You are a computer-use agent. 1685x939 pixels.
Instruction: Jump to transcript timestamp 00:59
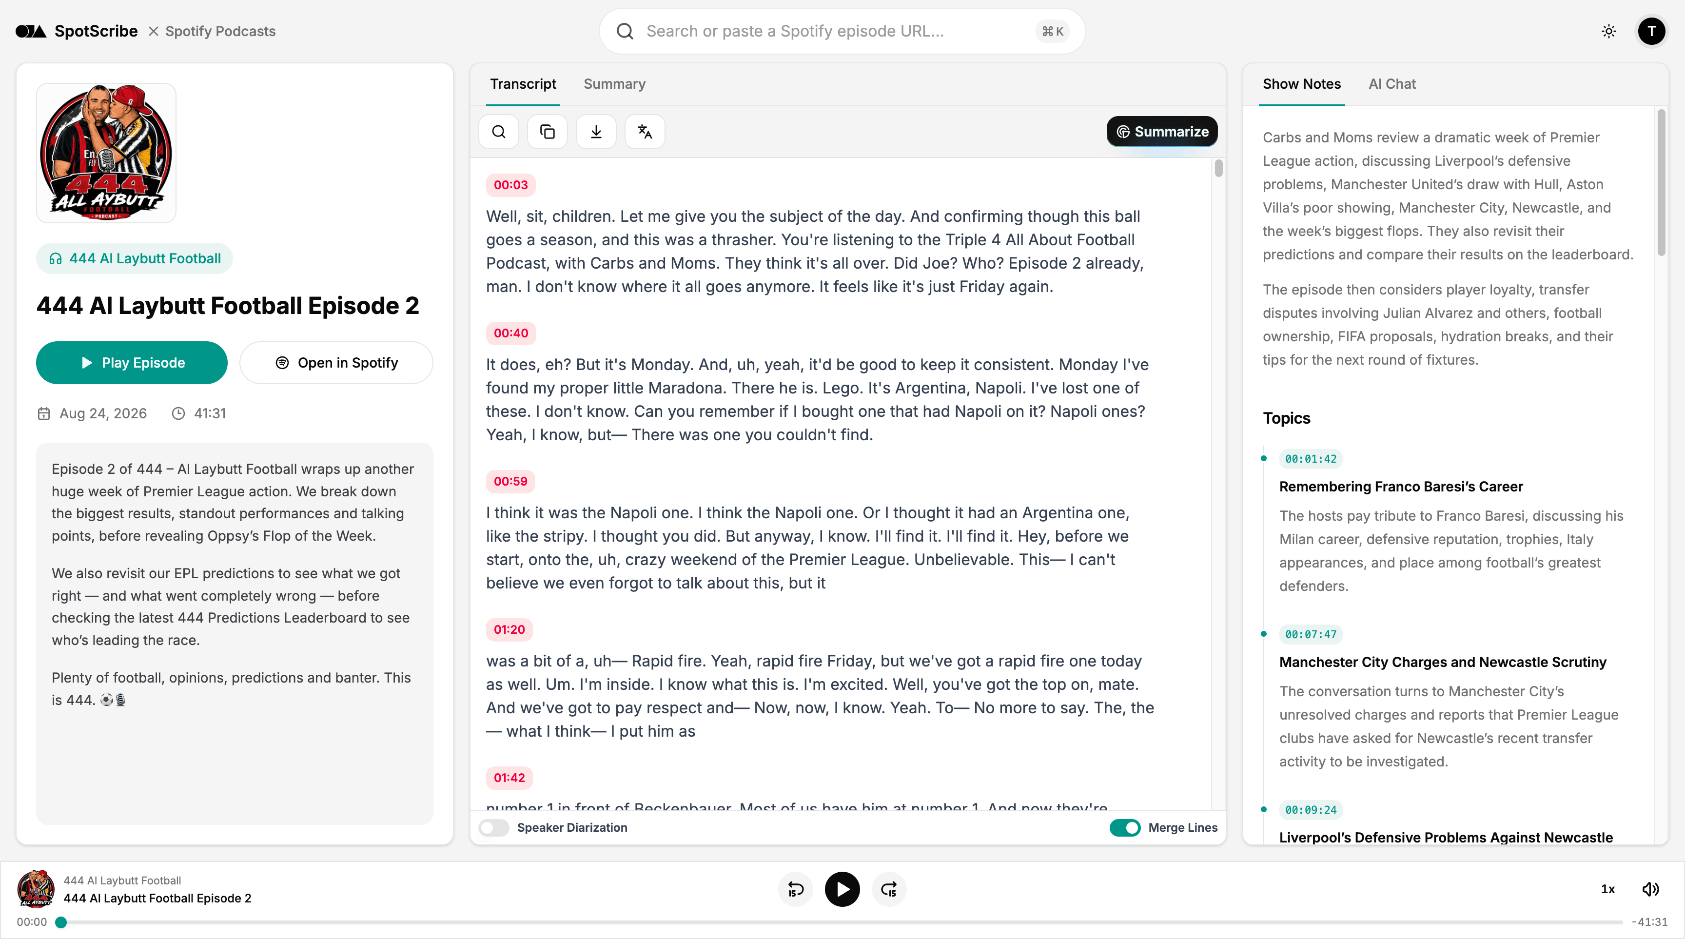pos(510,482)
